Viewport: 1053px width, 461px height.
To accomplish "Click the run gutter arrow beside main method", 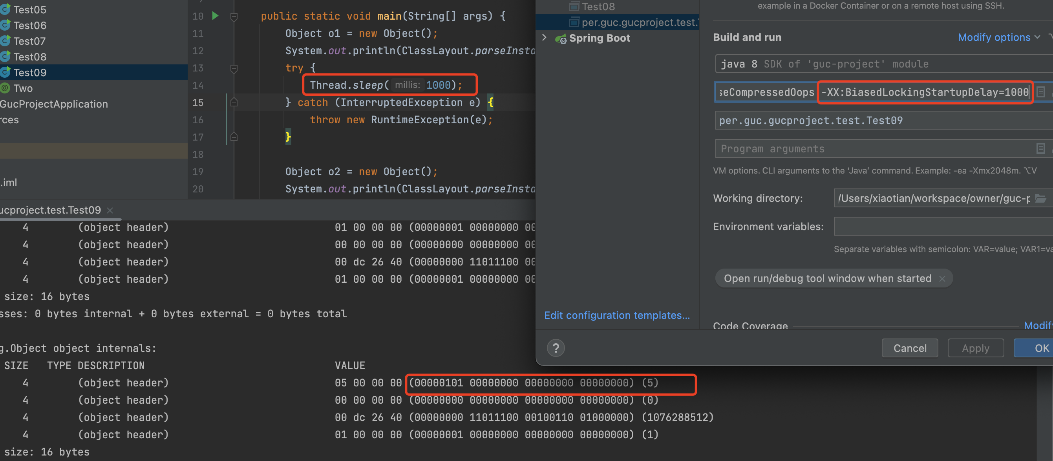I will coord(216,16).
